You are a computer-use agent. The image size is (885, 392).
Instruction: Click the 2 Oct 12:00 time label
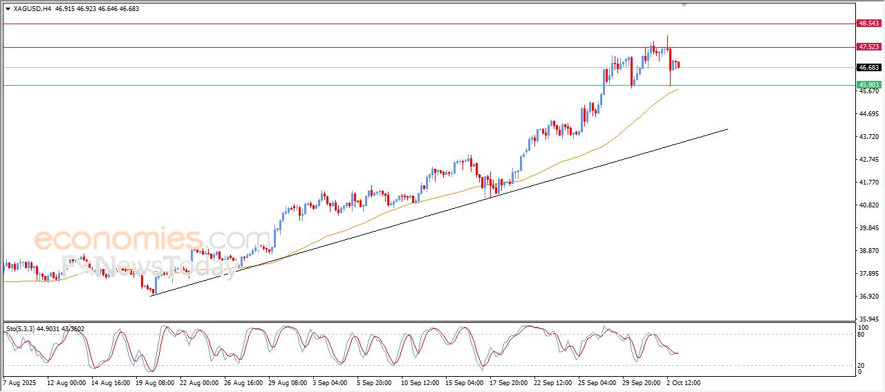click(683, 382)
